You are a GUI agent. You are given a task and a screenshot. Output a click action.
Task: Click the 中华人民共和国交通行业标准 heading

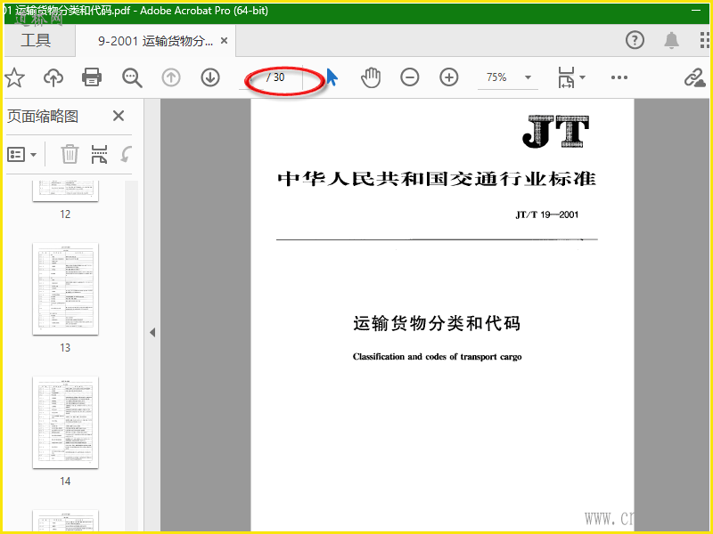pyautogui.click(x=437, y=179)
